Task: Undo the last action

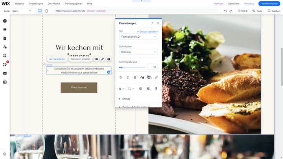Action: pyautogui.click(x=225, y=11)
